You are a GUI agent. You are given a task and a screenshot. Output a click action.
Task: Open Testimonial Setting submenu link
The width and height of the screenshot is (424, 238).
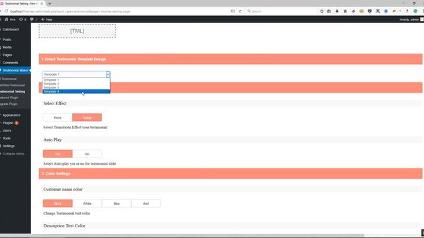13,91
